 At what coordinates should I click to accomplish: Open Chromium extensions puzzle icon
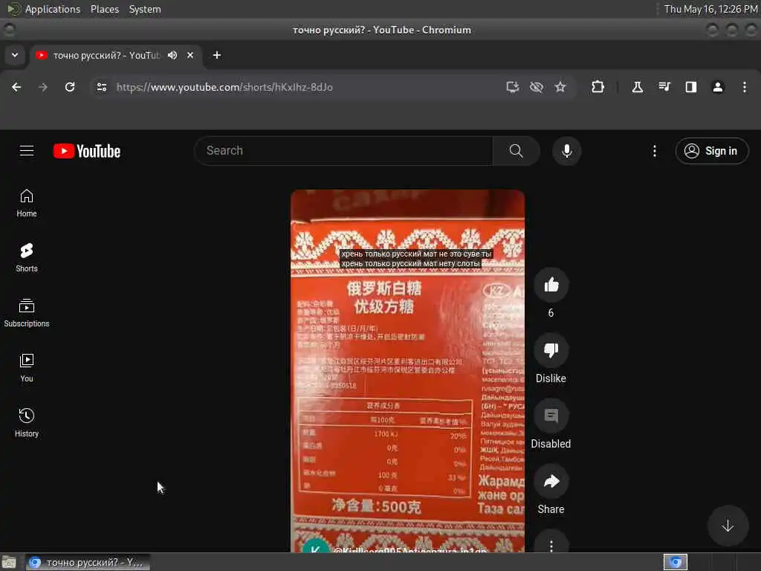[x=598, y=87]
